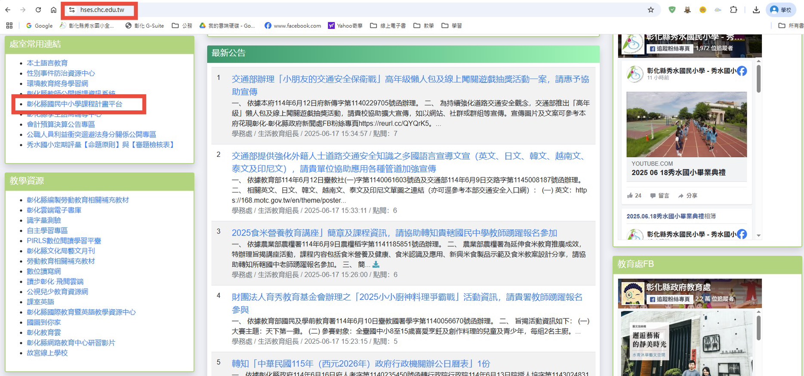Image resolution: width=804 pixels, height=376 pixels.
Task: Go back to the previous page
Action: click(9, 10)
